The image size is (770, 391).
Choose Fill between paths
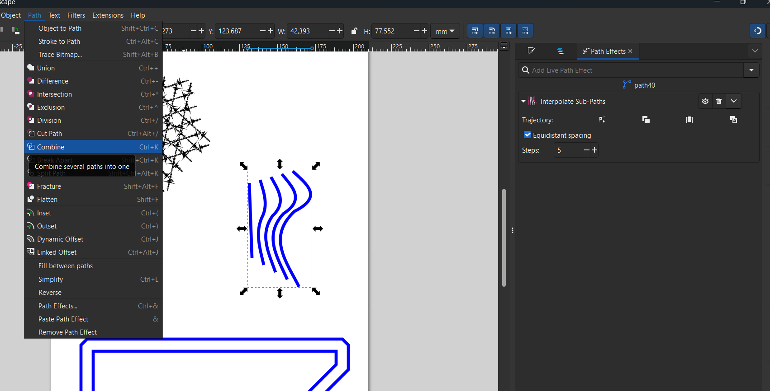[x=93, y=266]
